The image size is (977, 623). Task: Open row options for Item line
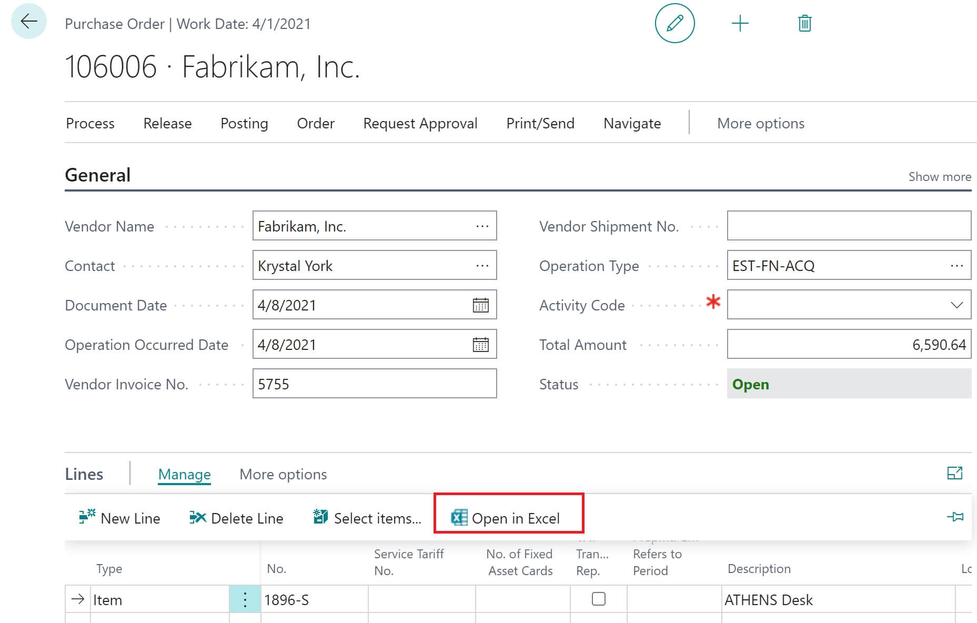tap(245, 599)
